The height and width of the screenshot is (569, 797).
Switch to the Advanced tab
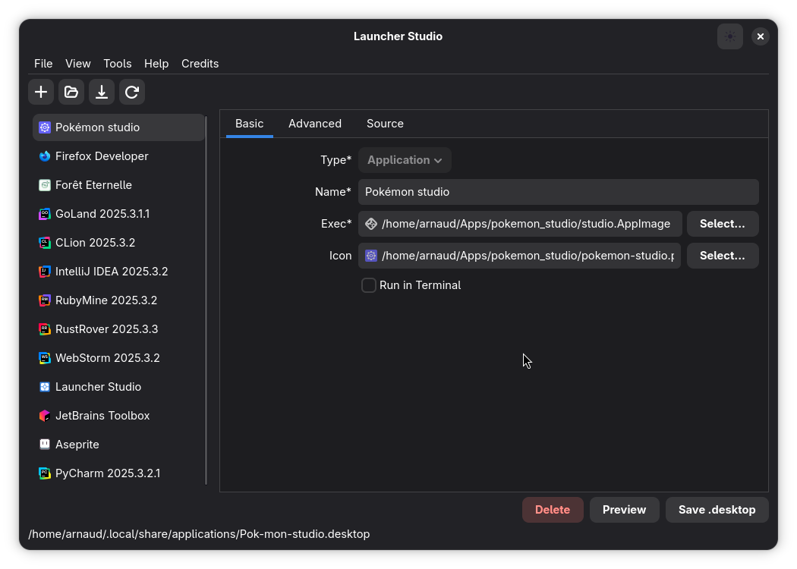pos(315,123)
